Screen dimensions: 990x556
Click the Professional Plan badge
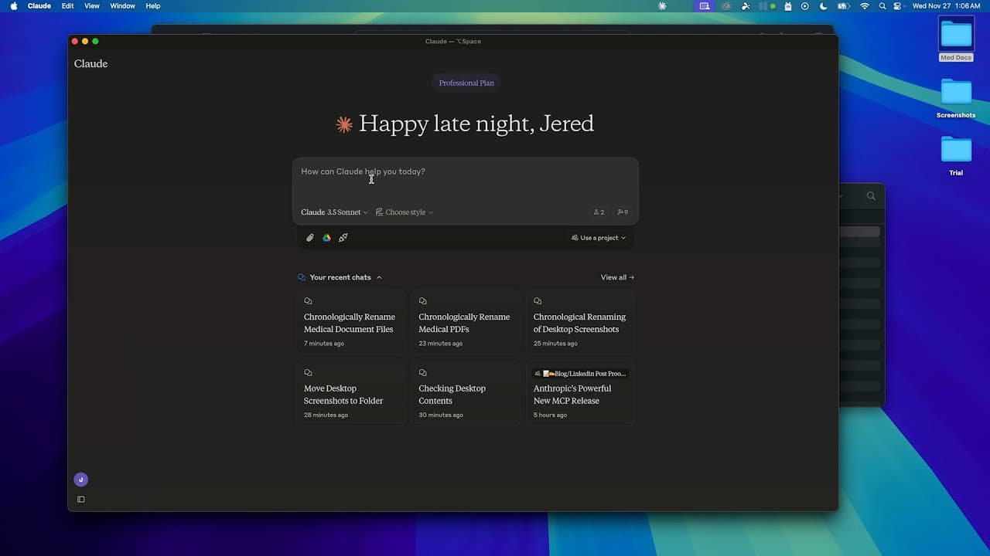[466, 83]
